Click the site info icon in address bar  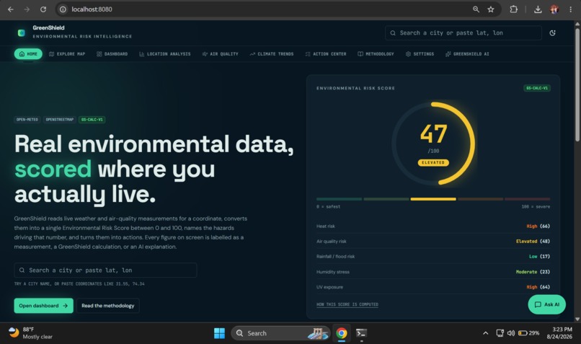coord(63,9)
